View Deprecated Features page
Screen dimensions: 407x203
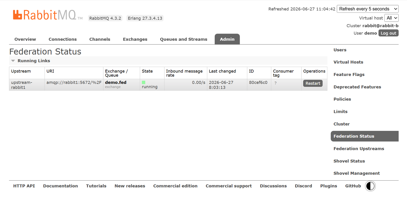(357, 87)
